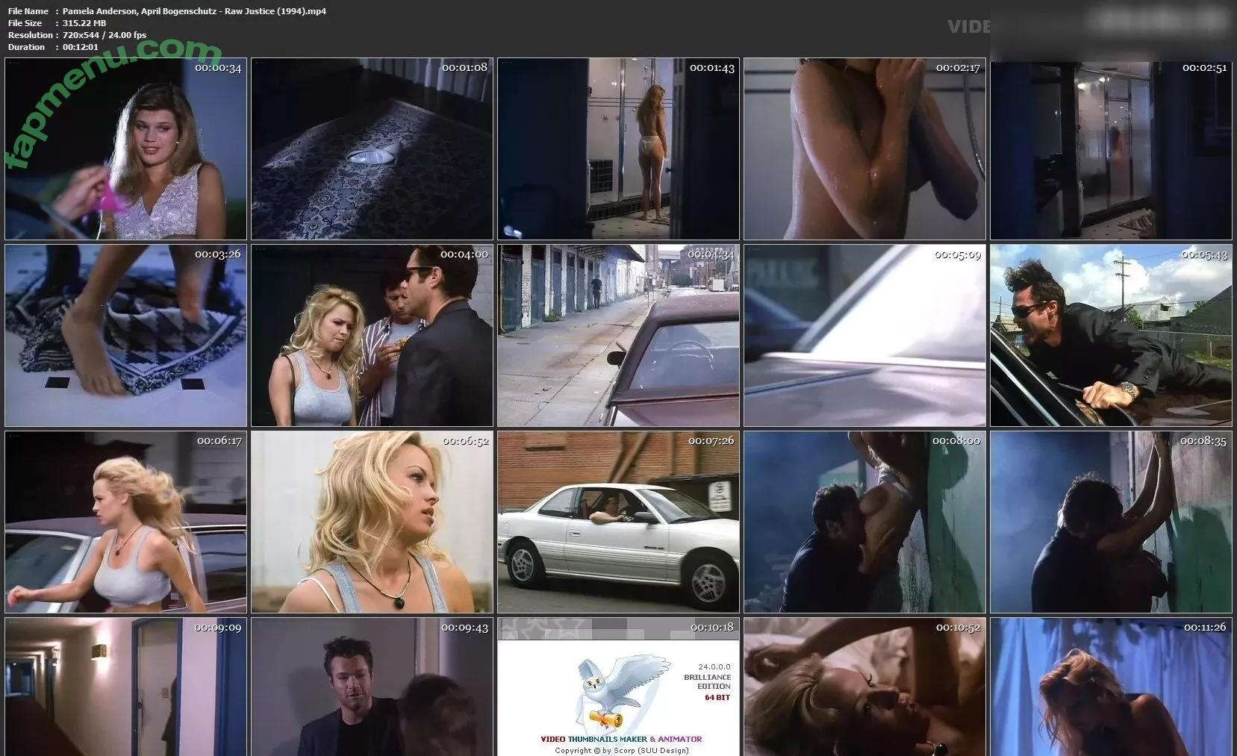Click the 'Copyright © by Scorp (SUU Design)' line

pos(621,751)
